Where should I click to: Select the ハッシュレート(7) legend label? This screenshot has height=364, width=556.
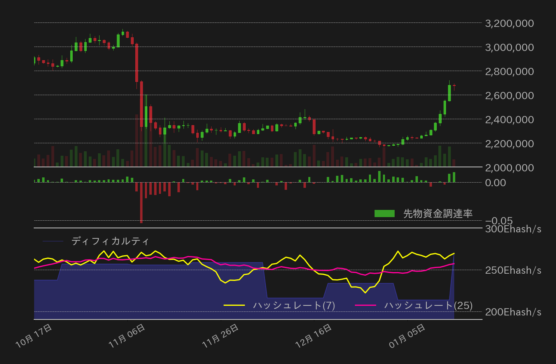coord(294,305)
